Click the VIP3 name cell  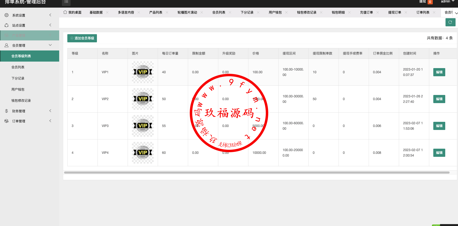pos(113,126)
